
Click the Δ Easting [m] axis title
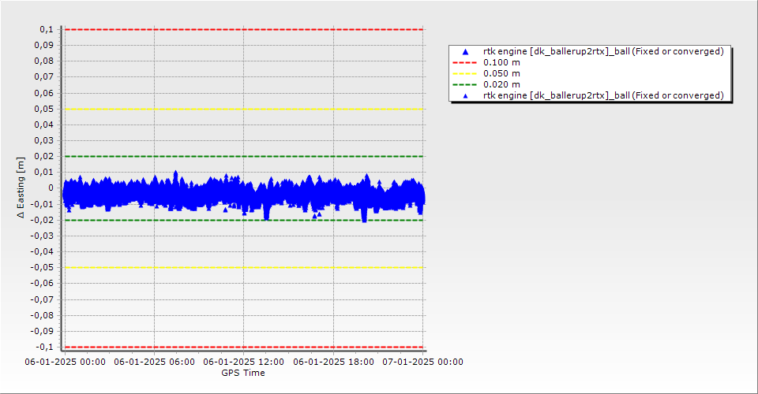pos(21,188)
